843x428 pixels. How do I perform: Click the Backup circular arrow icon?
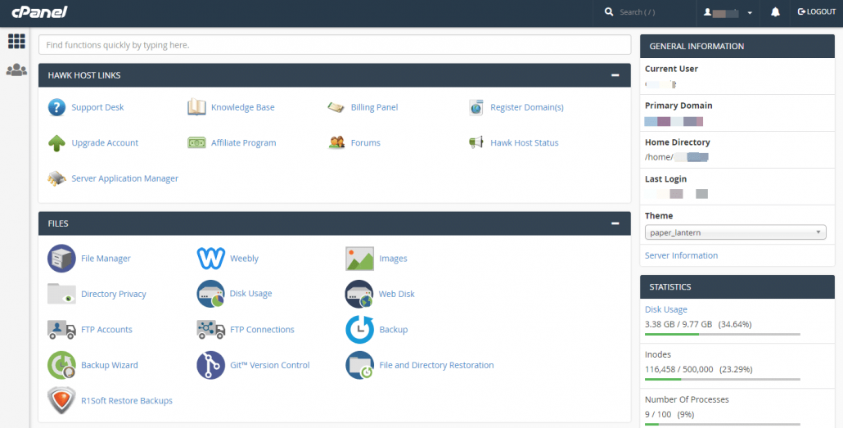[x=359, y=330]
